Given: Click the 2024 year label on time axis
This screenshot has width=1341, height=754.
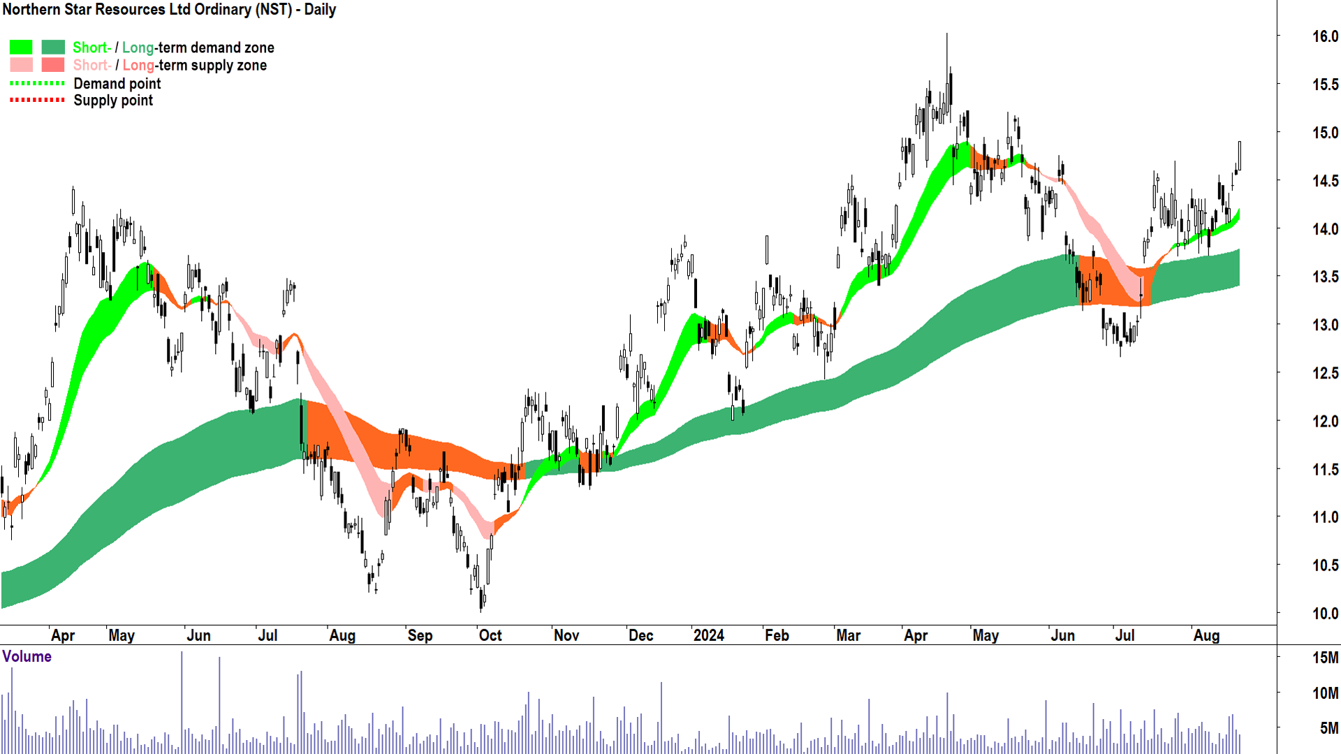Looking at the screenshot, I should click(708, 635).
